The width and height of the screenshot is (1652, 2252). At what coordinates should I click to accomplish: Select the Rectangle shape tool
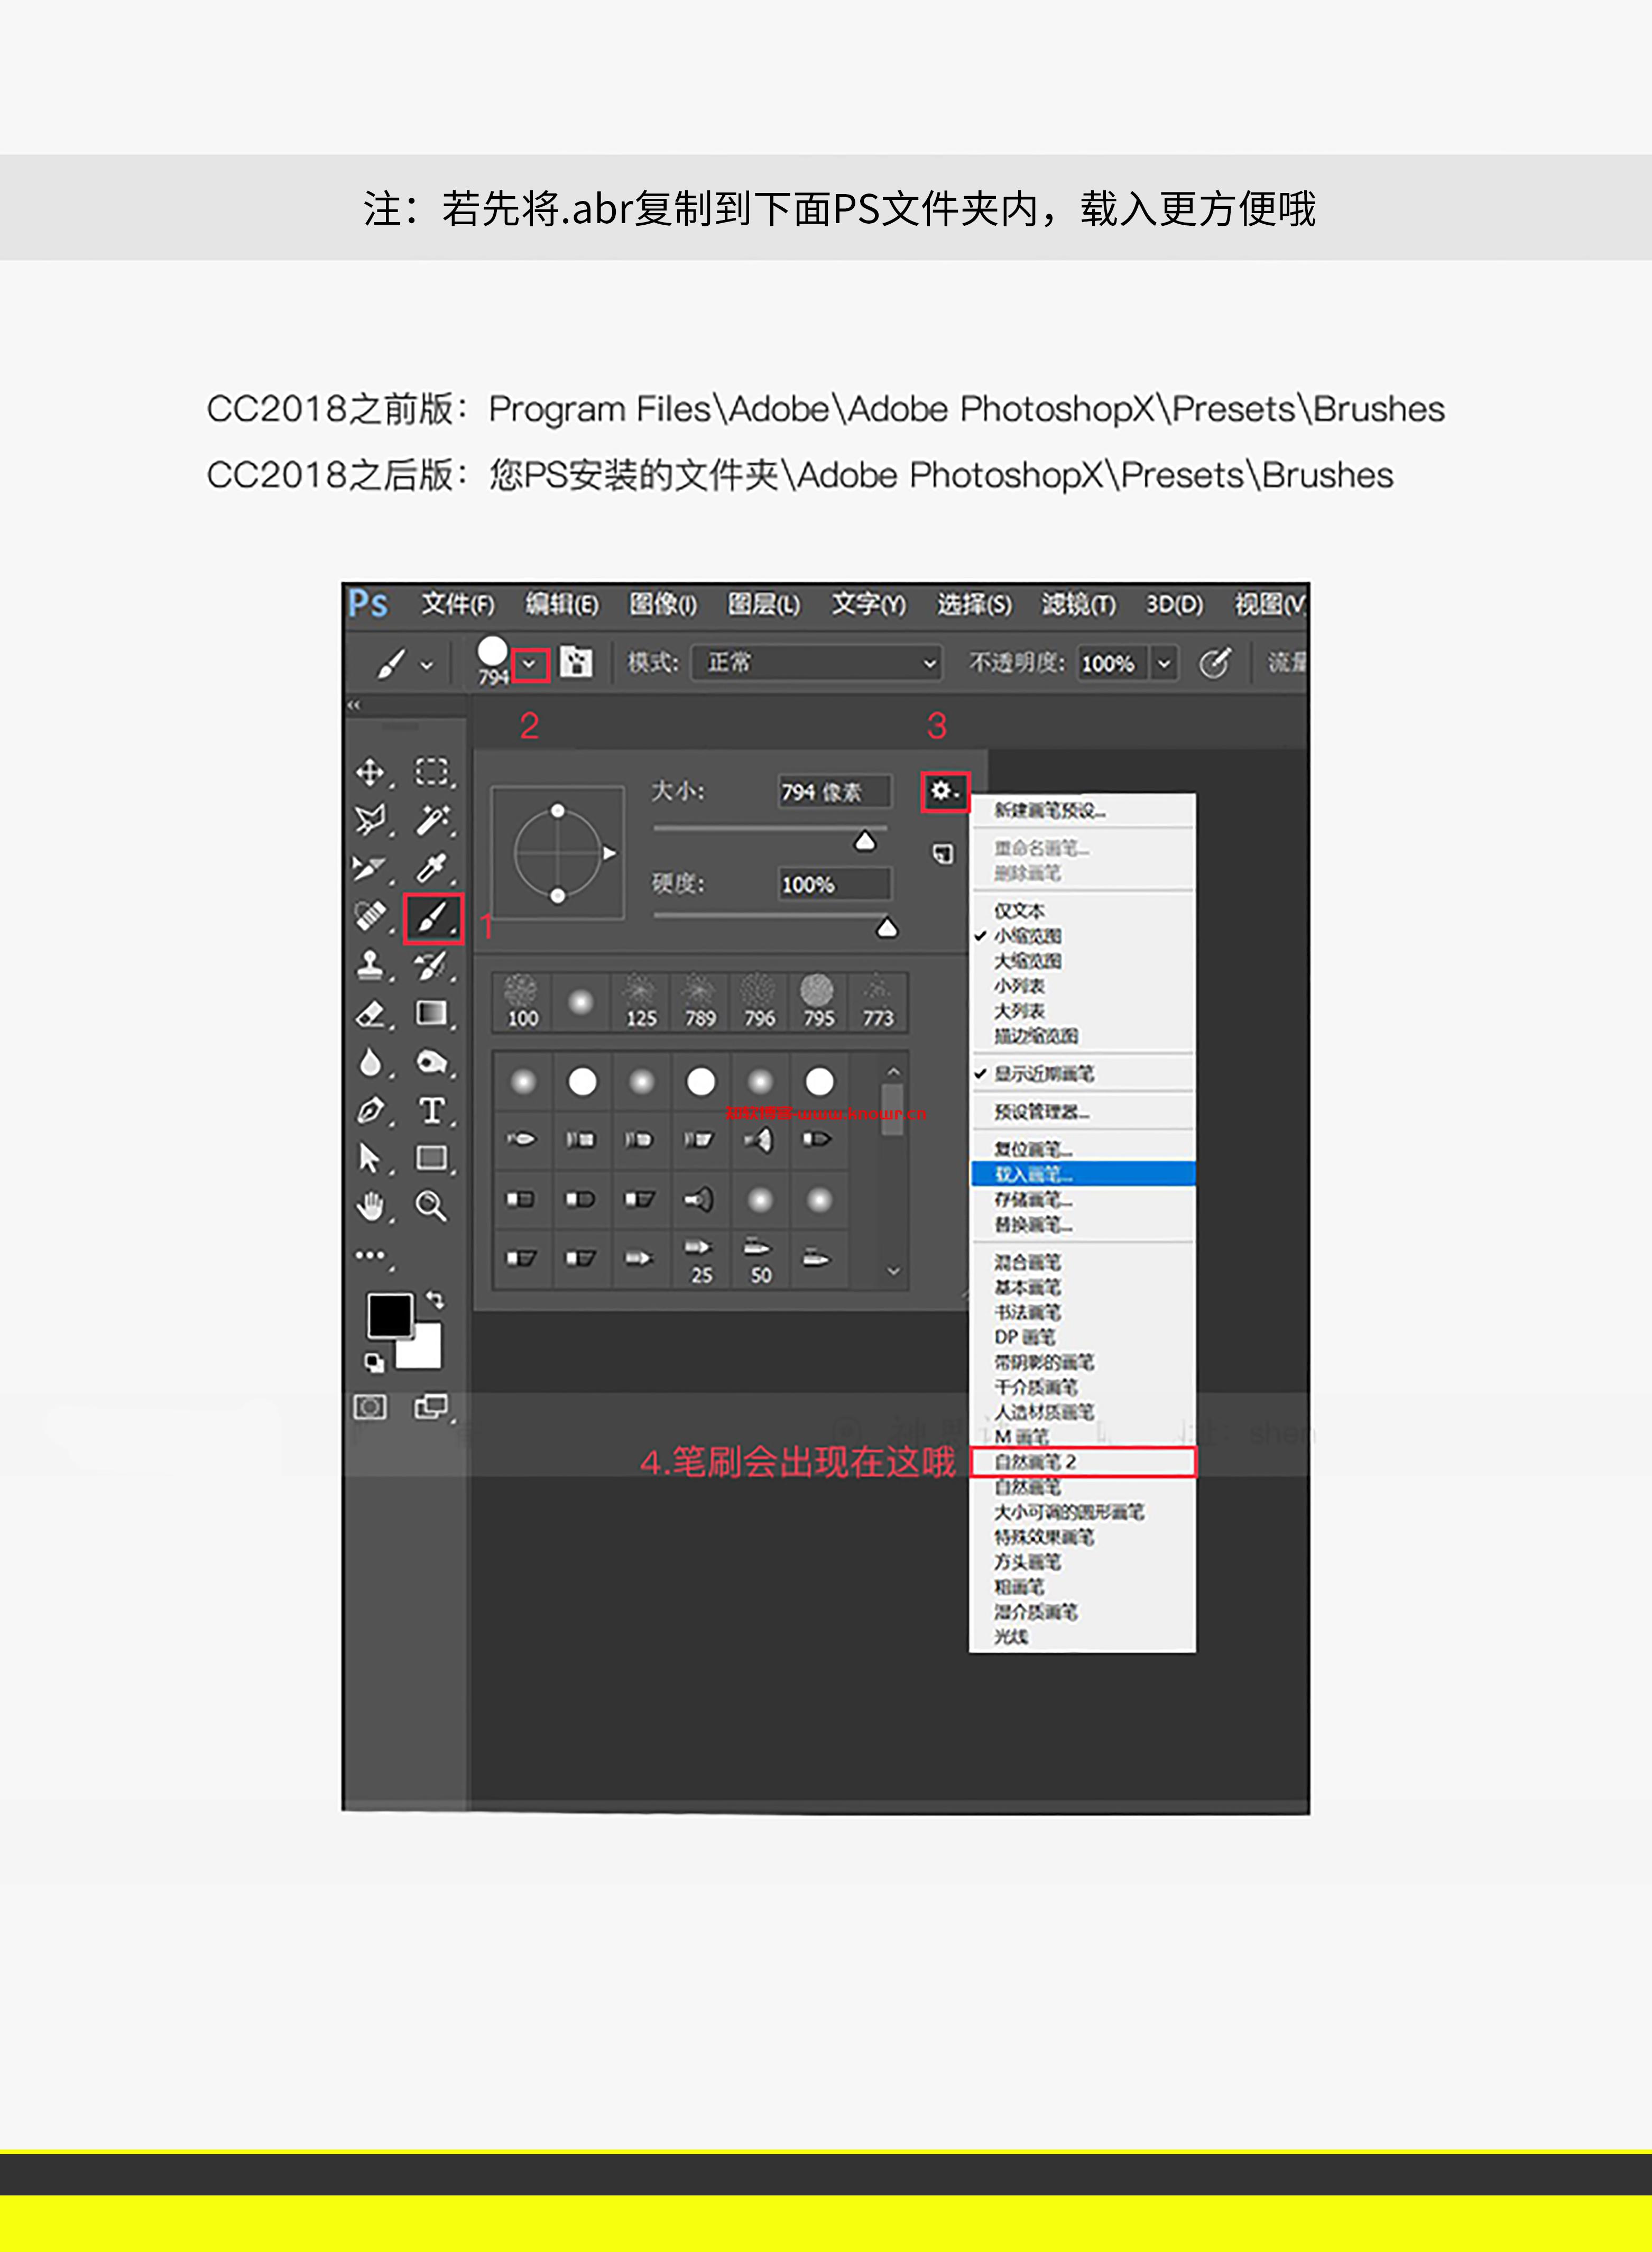[x=432, y=1158]
